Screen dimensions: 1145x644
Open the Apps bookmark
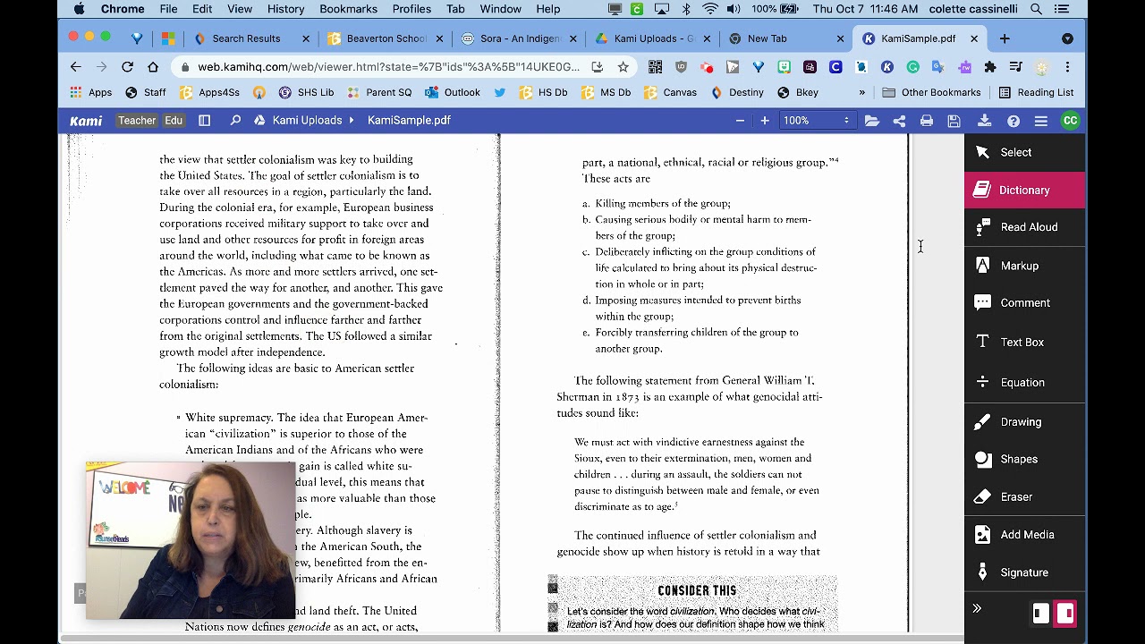[x=90, y=92]
